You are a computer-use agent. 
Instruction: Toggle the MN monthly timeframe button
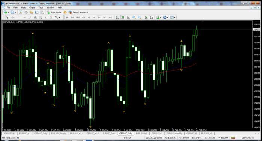[x=110, y=17]
